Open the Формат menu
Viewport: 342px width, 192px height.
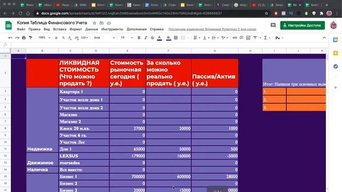(75, 29)
